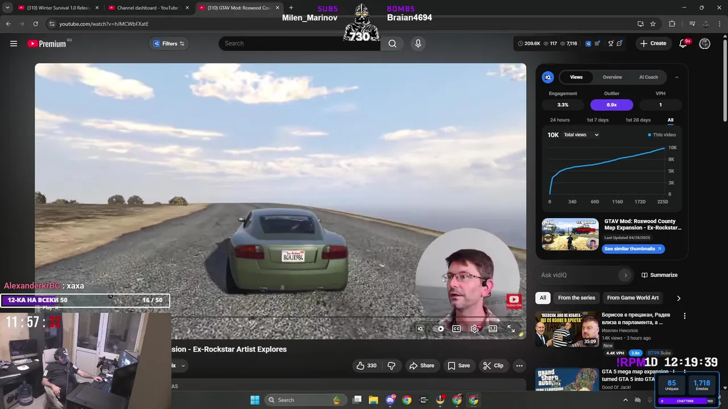Open the Total views dropdown
The height and width of the screenshot is (409, 728).
click(581, 135)
